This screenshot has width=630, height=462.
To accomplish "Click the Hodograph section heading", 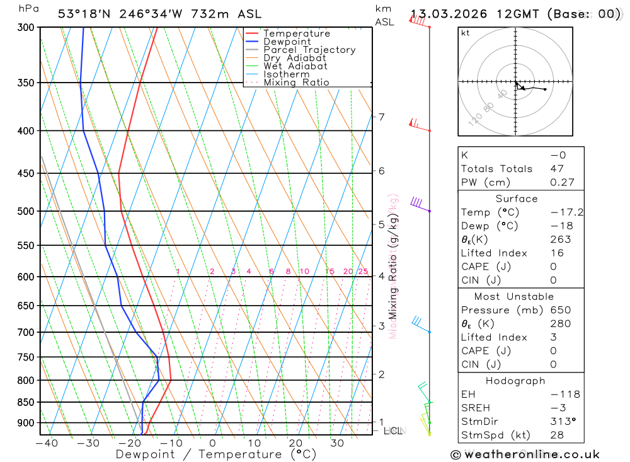I will click(x=515, y=381).
